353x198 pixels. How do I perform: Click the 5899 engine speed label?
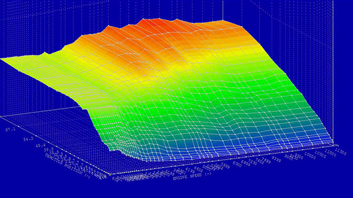click(x=225, y=165)
